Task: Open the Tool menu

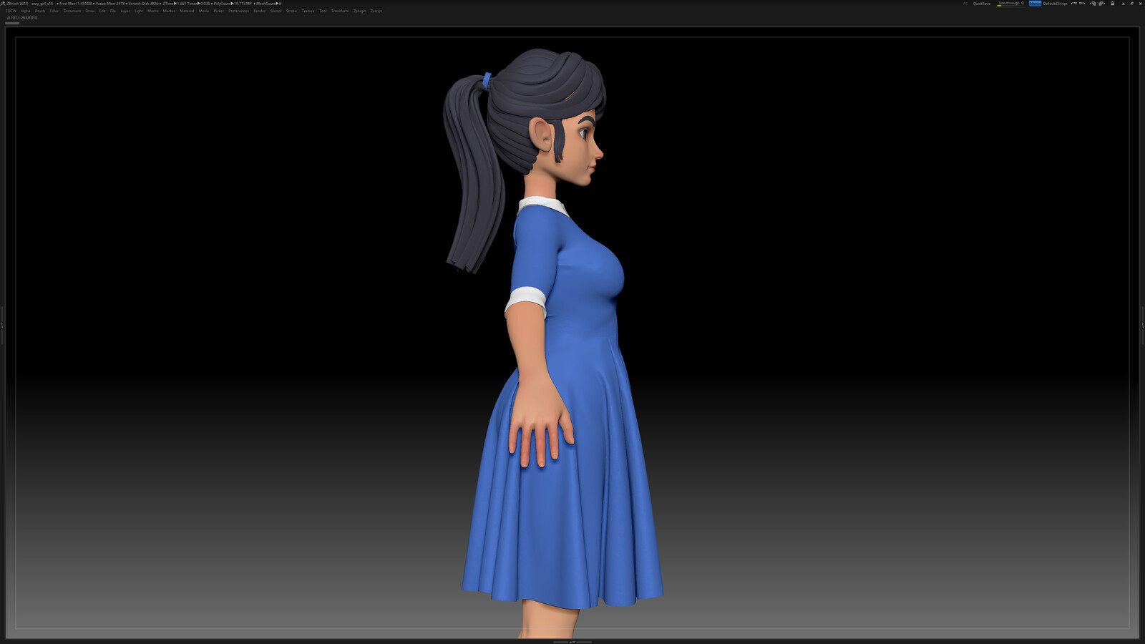Action: [x=323, y=11]
